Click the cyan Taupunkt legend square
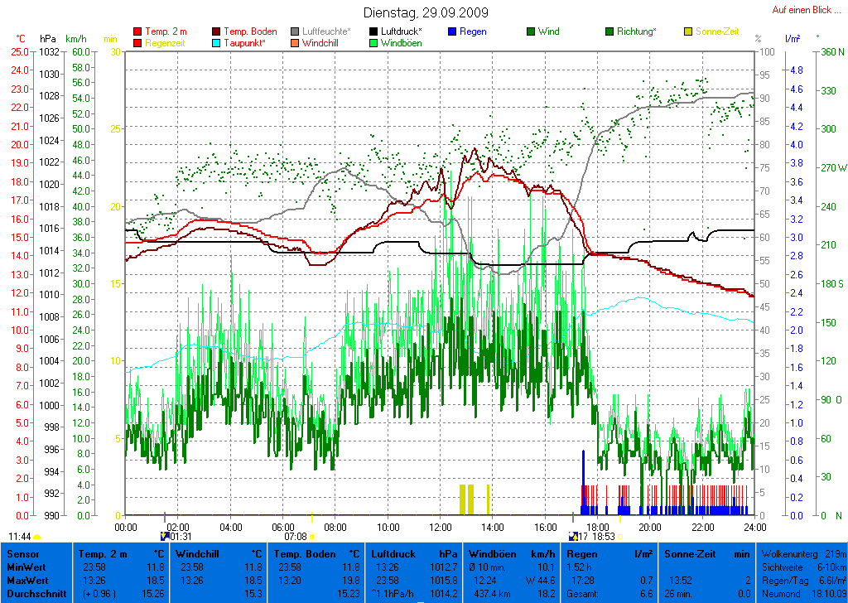Image resolution: width=848 pixels, height=603 pixels. click(x=217, y=42)
